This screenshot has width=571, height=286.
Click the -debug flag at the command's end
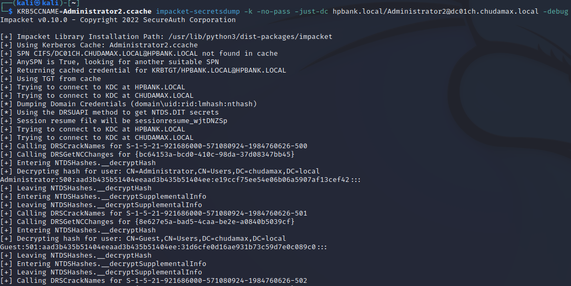555,11
